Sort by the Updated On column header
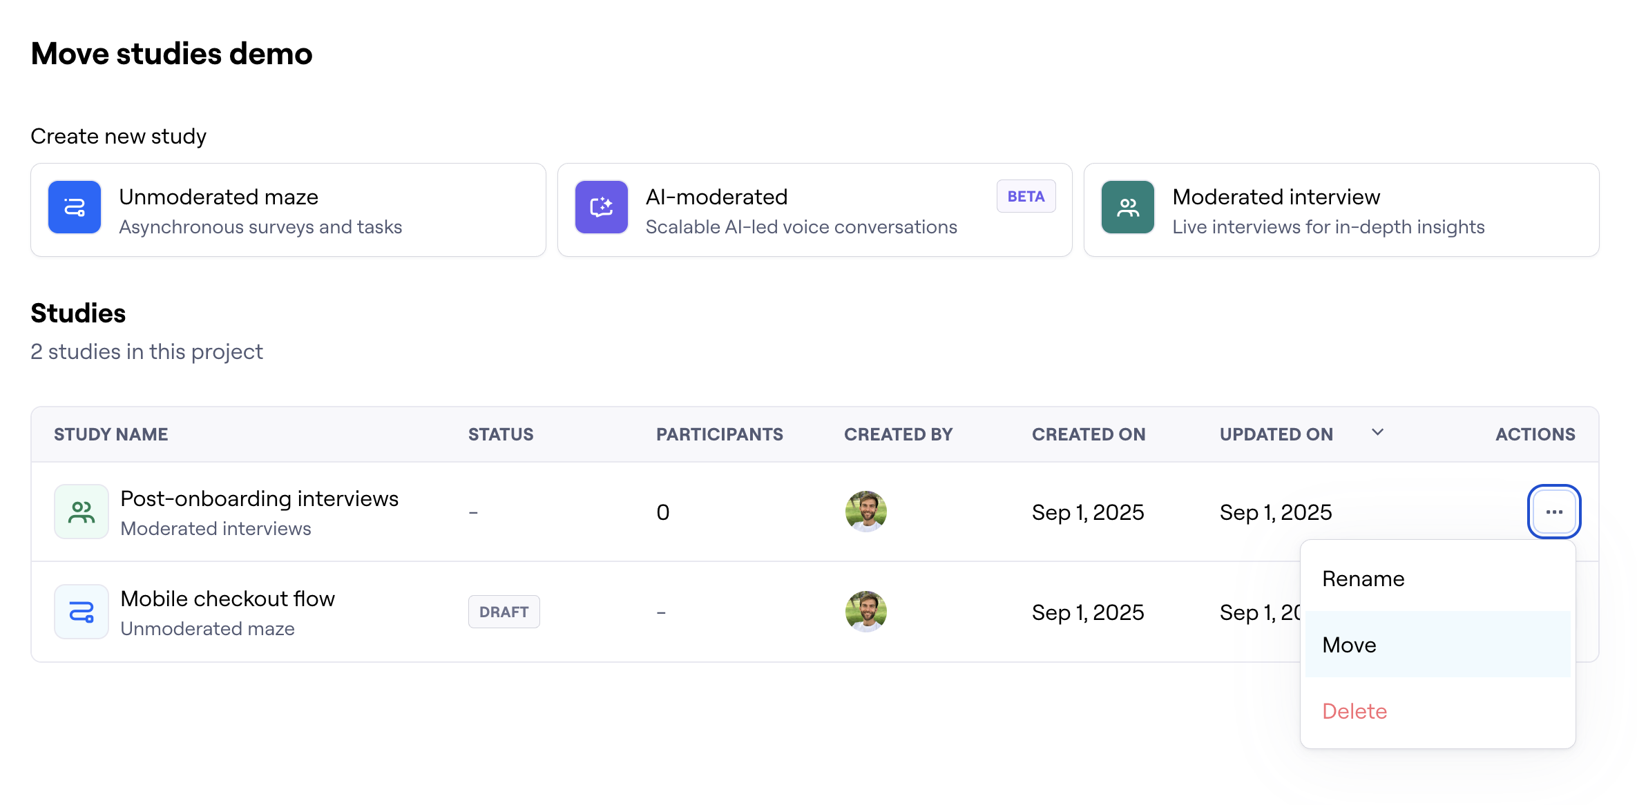 click(x=1276, y=434)
